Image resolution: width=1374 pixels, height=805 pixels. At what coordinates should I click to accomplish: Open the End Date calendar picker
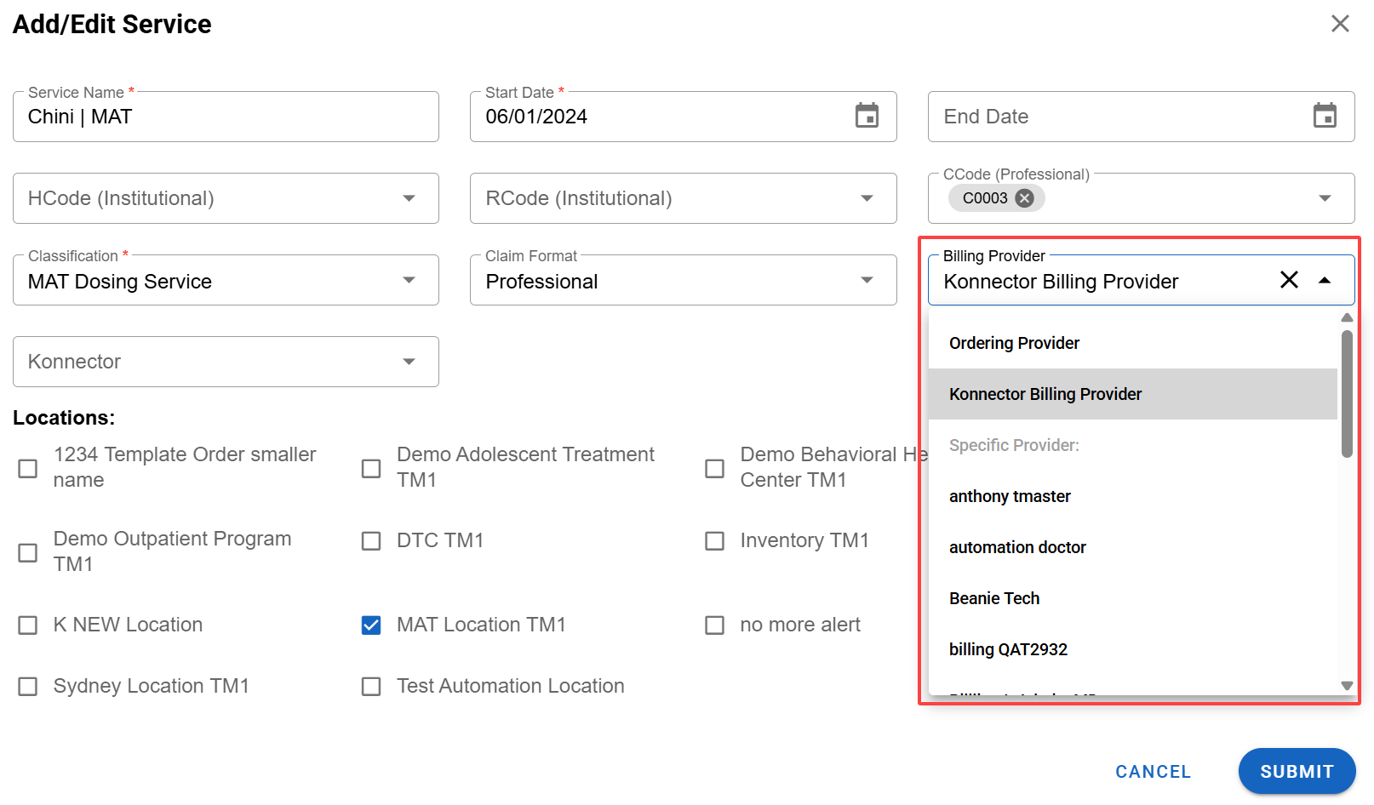coord(1325,116)
